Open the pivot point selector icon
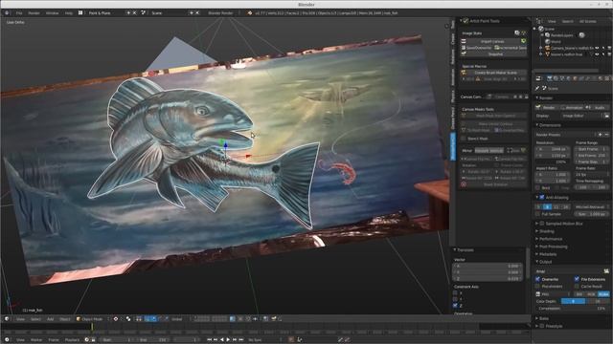The width and height of the screenshot is (613, 344). tap(128, 319)
